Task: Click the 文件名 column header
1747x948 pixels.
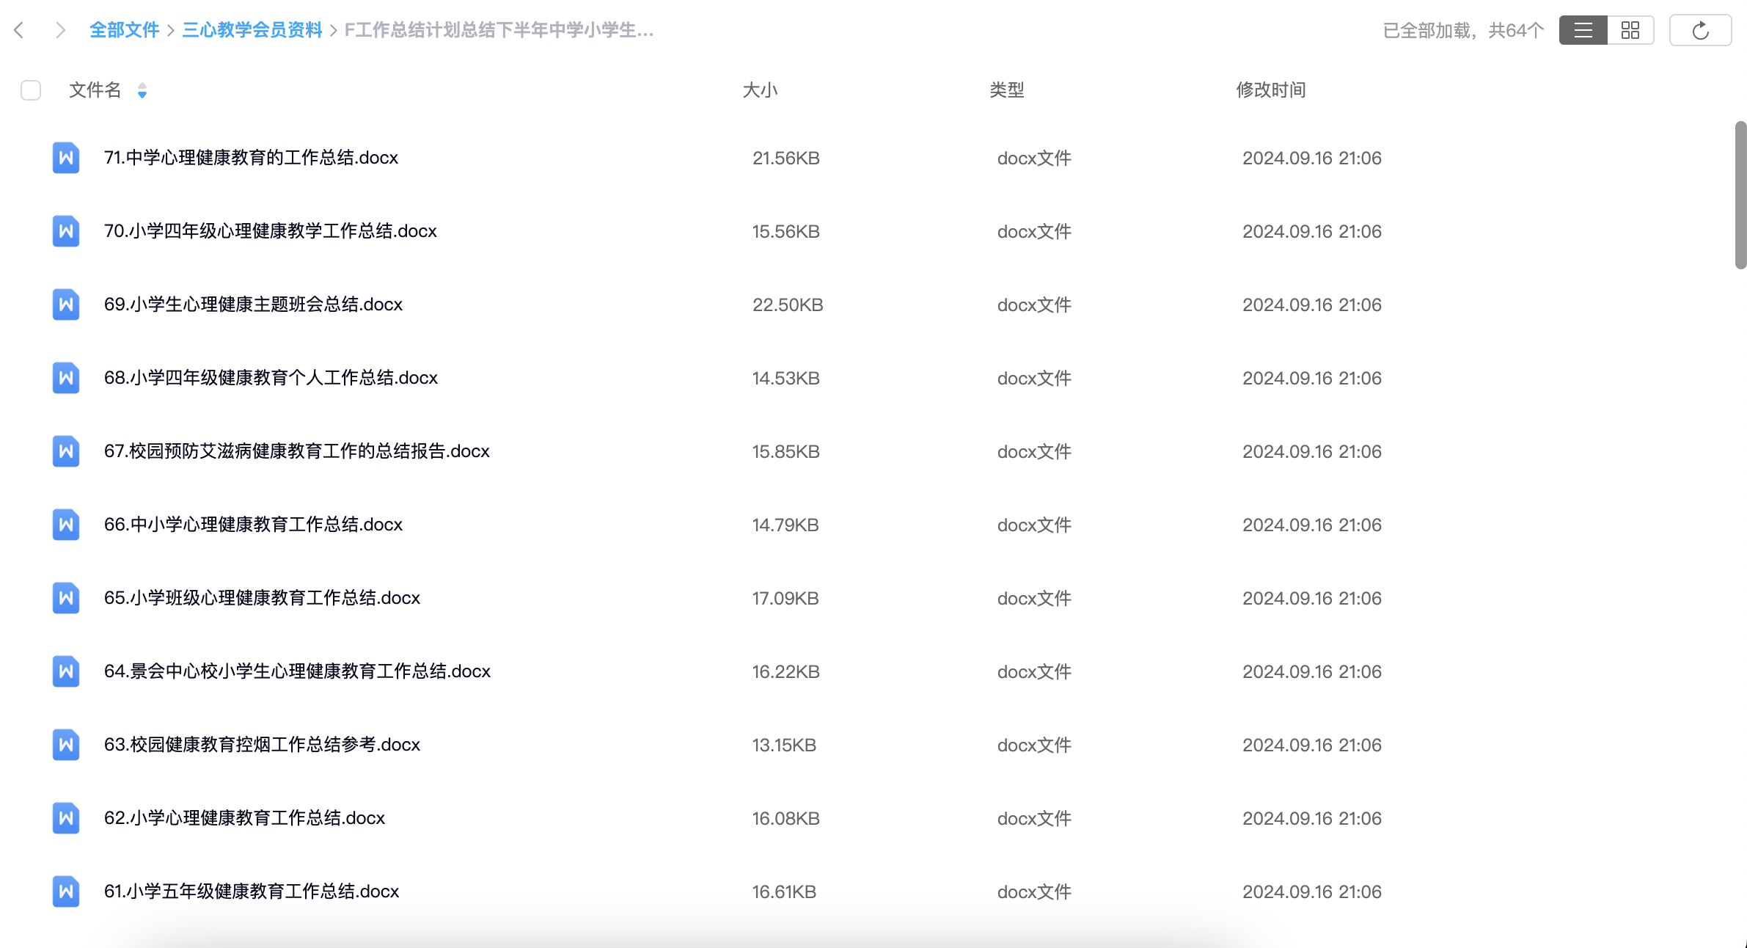Action: [x=95, y=90]
